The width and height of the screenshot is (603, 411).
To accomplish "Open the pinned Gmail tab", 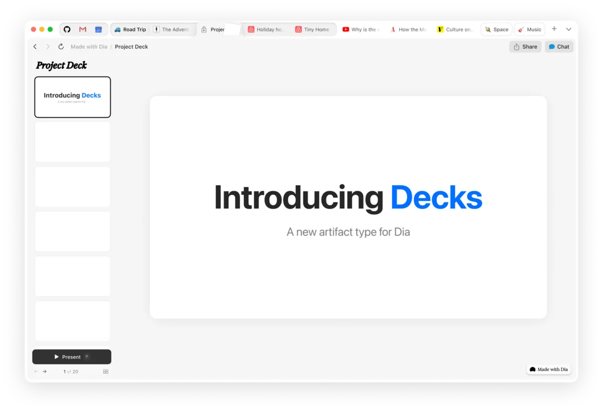I will pos(83,30).
